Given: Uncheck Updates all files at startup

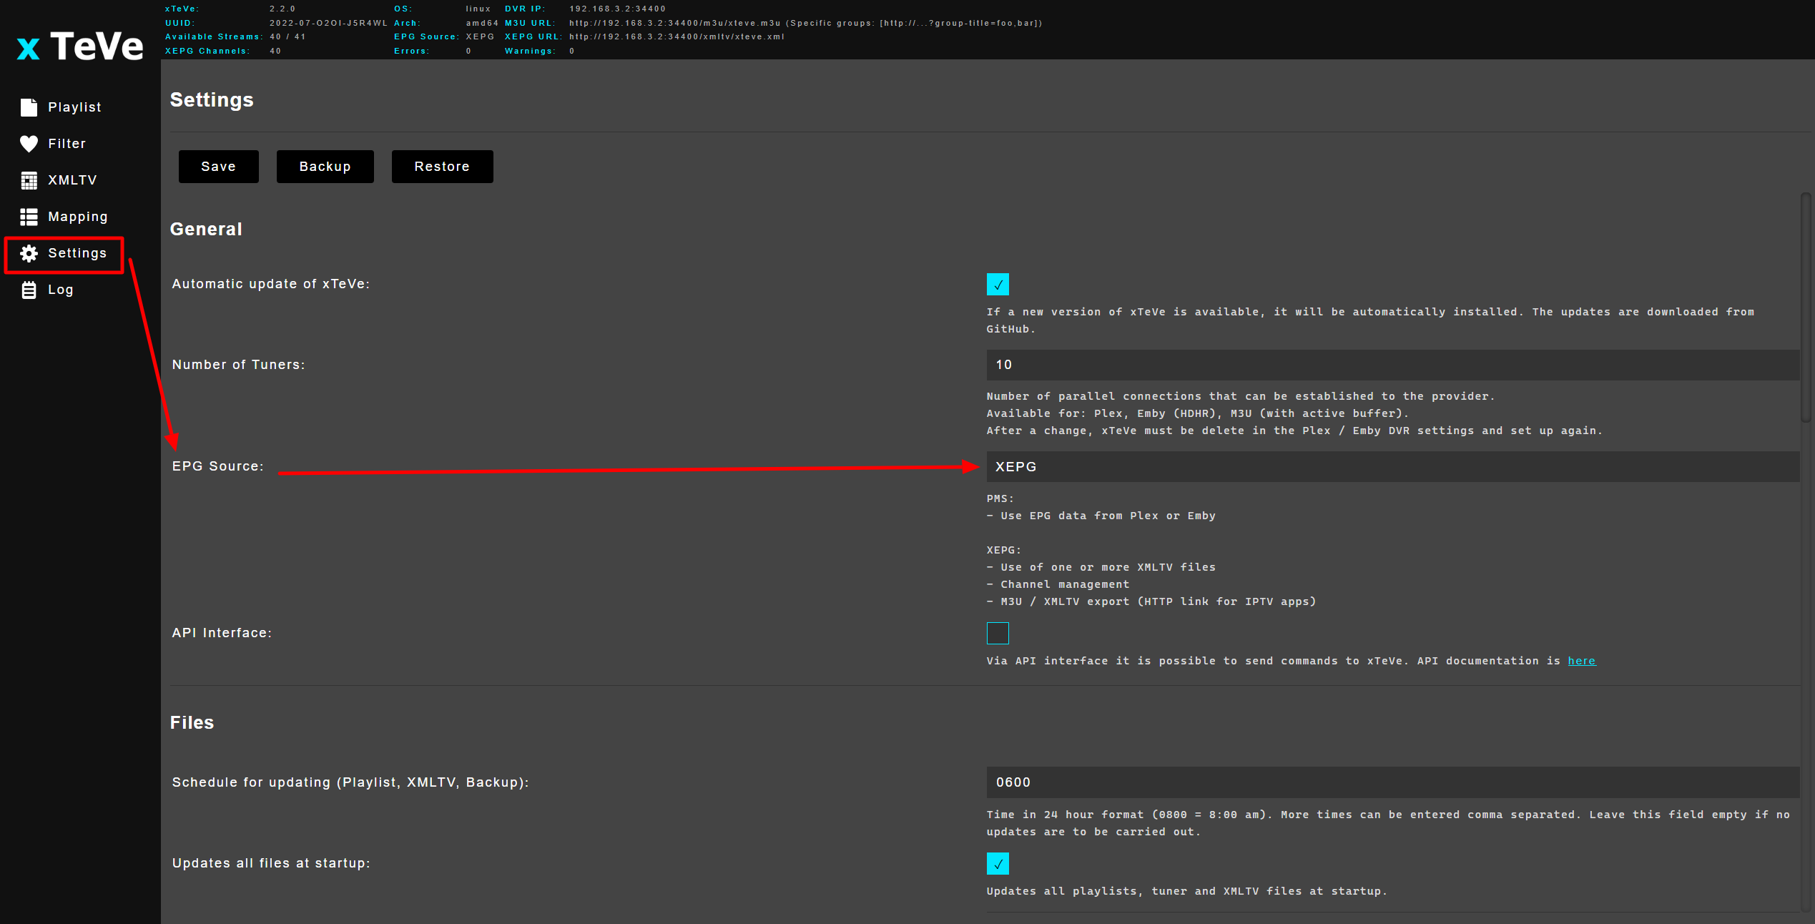Looking at the screenshot, I should 998,863.
